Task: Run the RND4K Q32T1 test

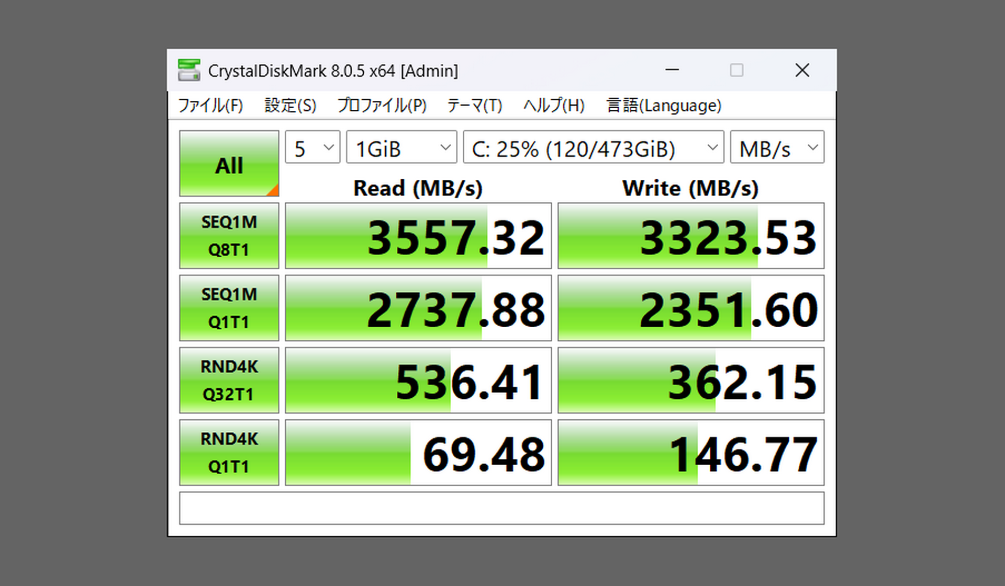Action: pos(229,380)
